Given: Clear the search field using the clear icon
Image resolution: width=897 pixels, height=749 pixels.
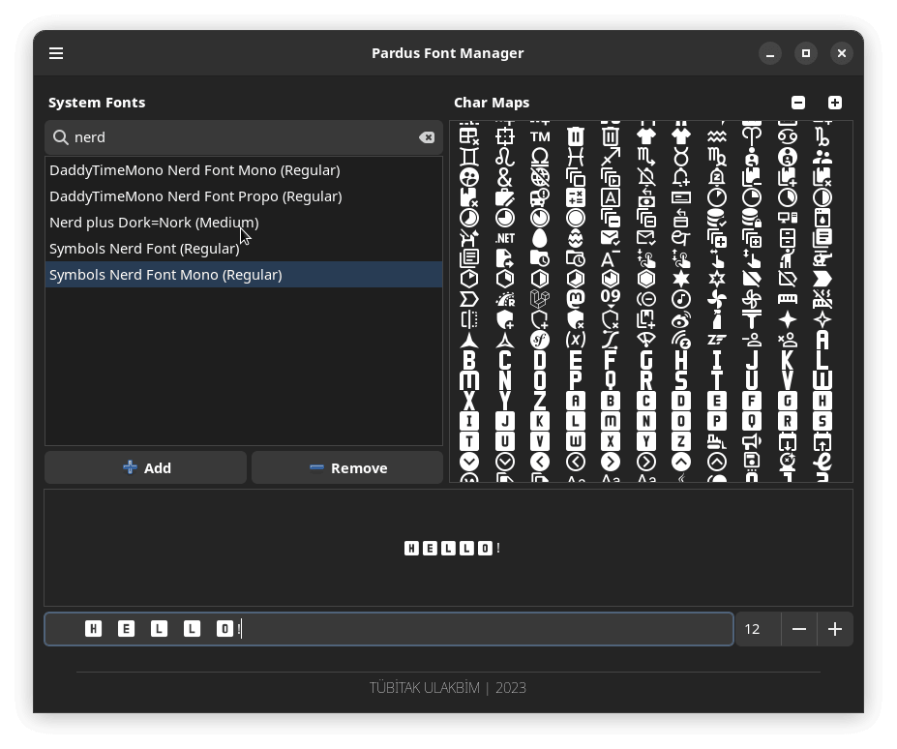Looking at the screenshot, I should 427,136.
